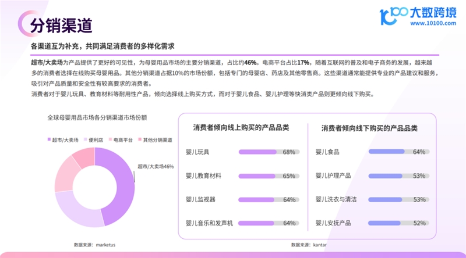The width and height of the screenshot is (466, 258).
Task: Click the 婴儿玩具 68% progress bar
Action: [x=269, y=152]
